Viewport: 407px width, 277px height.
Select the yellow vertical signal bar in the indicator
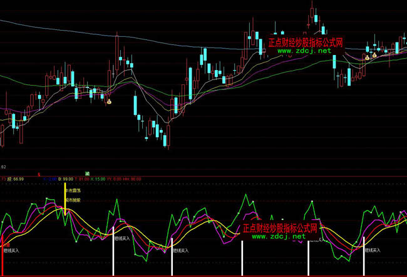64,200
